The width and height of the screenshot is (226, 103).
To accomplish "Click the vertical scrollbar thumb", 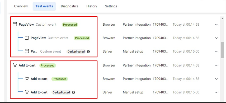I will (222, 50).
